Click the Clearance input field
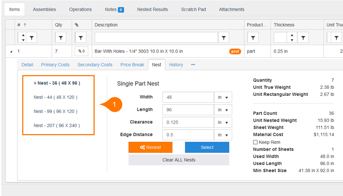Image resolution: width=343 pixels, height=196 pixels. 188,122
